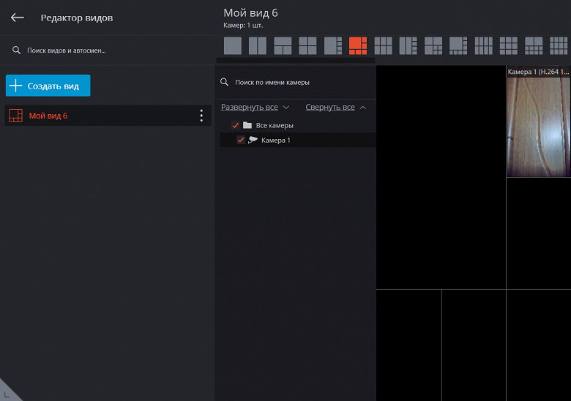
Task: Select the Все камеры tree row
Action: coord(298,125)
